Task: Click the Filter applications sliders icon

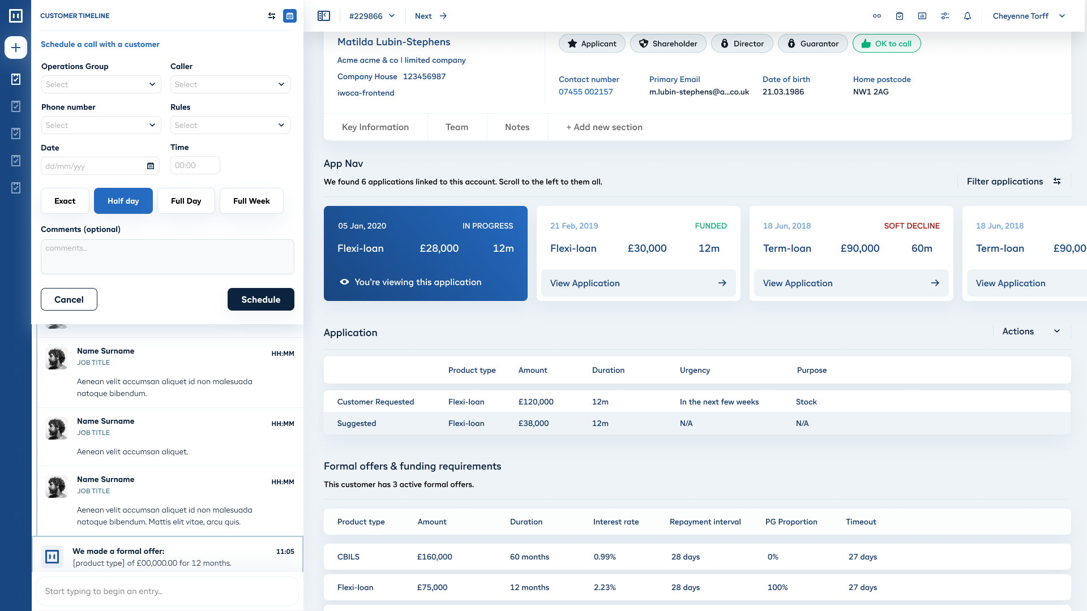Action: coord(1057,181)
